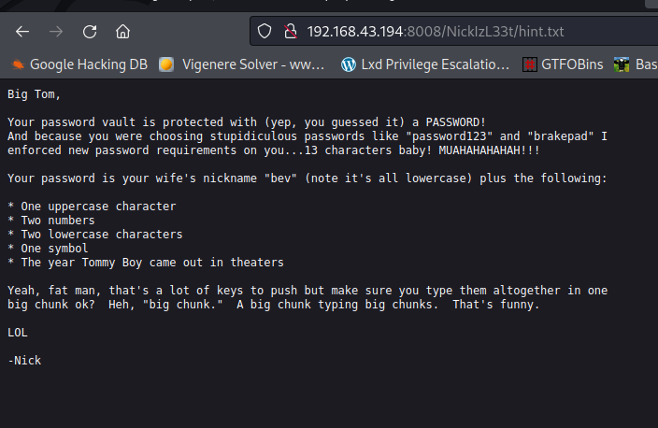Click the Vigenere Solver bookmark favicon
This screenshot has height=428, width=658.
coord(166,64)
